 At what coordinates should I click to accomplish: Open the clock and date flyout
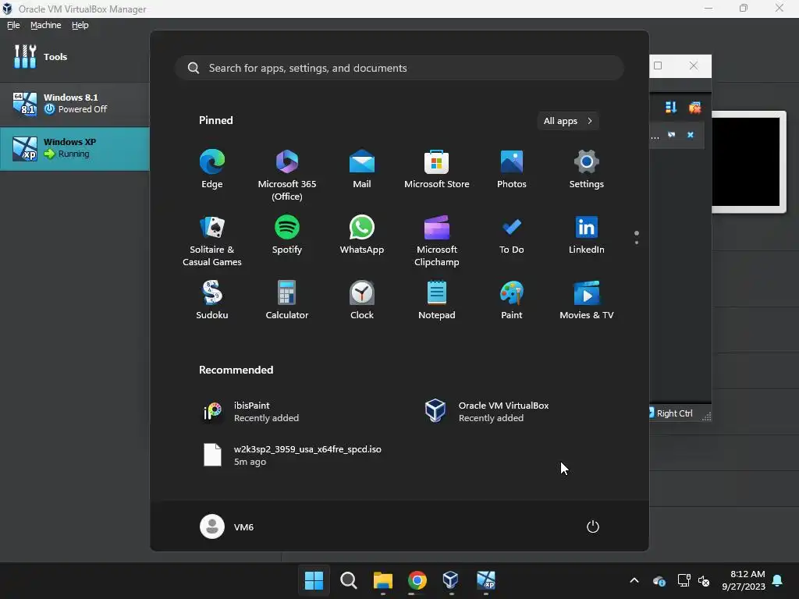click(744, 580)
